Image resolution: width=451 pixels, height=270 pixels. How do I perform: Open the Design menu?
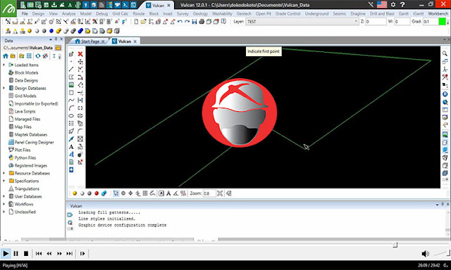point(38,13)
